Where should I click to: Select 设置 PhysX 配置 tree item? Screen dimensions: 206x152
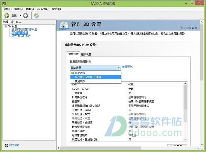(x=21, y=36)
